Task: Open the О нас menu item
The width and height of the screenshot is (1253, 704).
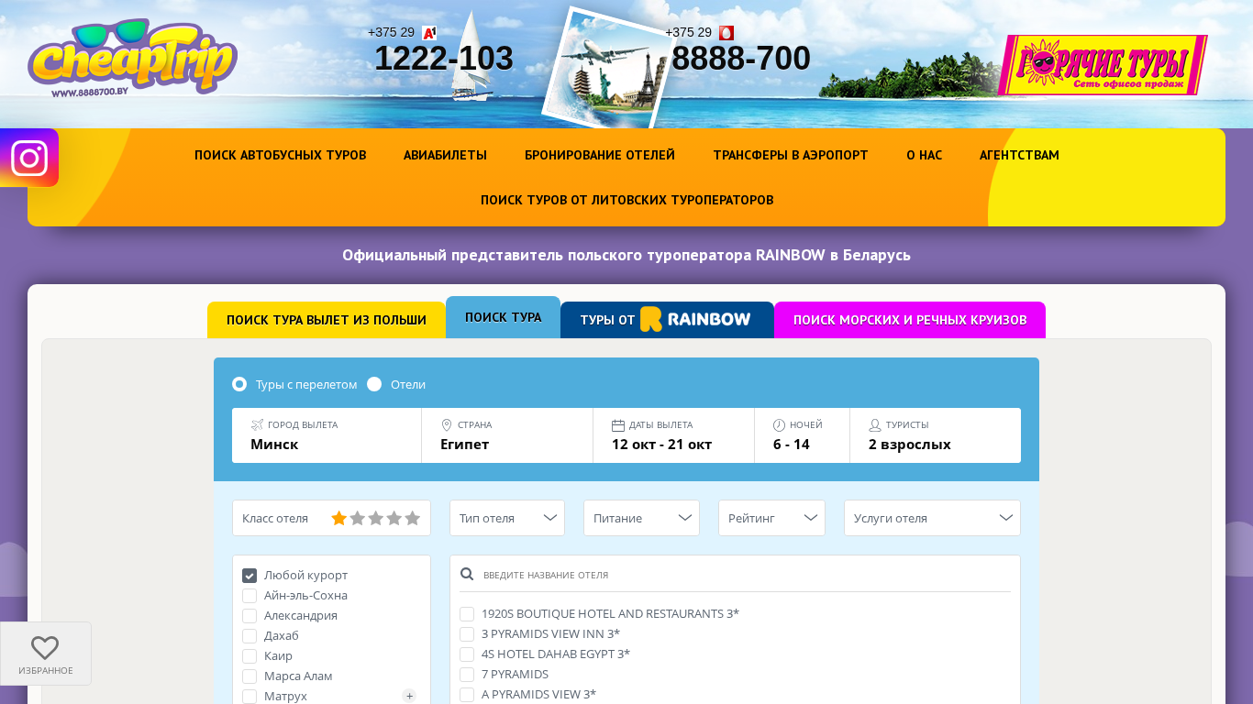Action: tap(924, 155)
